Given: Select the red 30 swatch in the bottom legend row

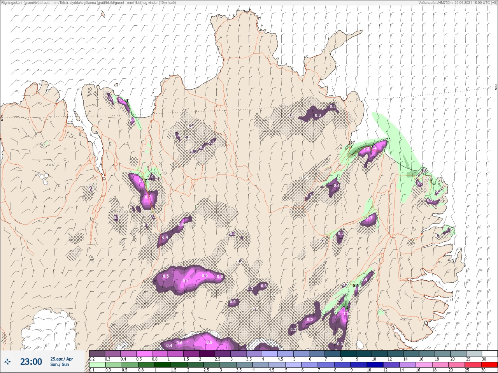Looking at the screenshot, I should pyautogui.click(x=489, y=365).
